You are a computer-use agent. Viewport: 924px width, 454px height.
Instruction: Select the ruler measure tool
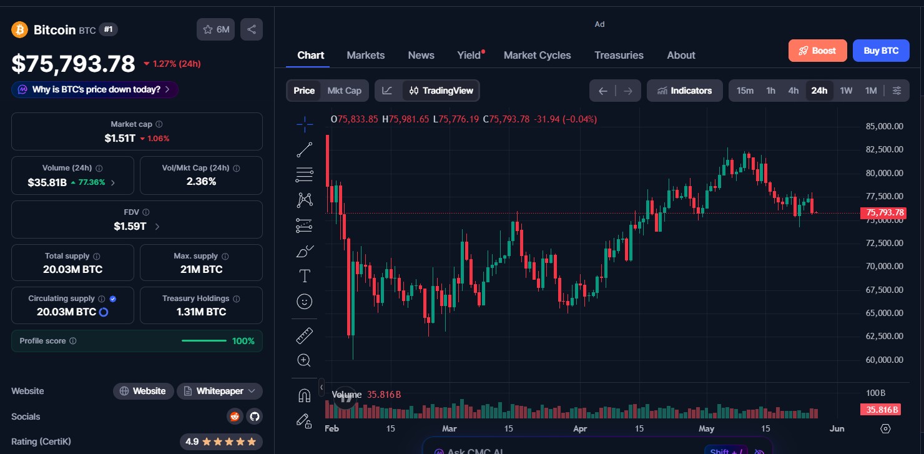[305, 335]
